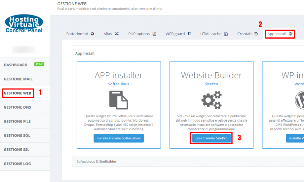Image resolution: width=304 pixels, height=182 pixels.
Task: Click the GESTIONE WEB page title
Action: click(x=72, y=4)
